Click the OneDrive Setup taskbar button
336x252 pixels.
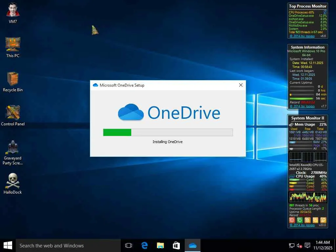pyautogui.click(x=192, y=245)
